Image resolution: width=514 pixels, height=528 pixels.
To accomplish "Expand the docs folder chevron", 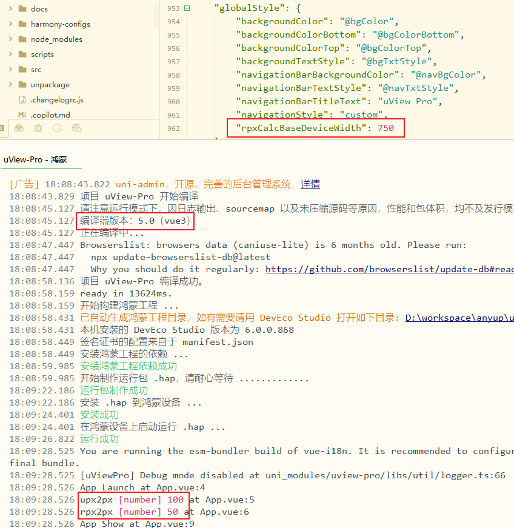I will point(10,9).
